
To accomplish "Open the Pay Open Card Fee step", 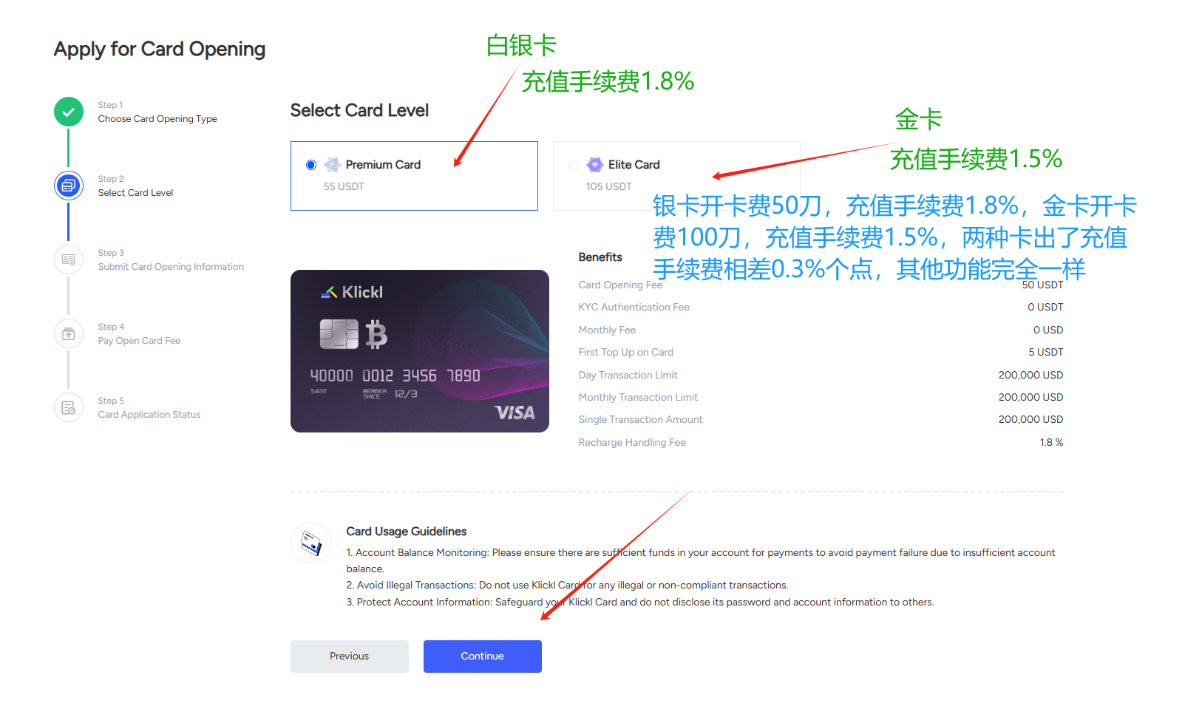I will (x=139, y=341).
